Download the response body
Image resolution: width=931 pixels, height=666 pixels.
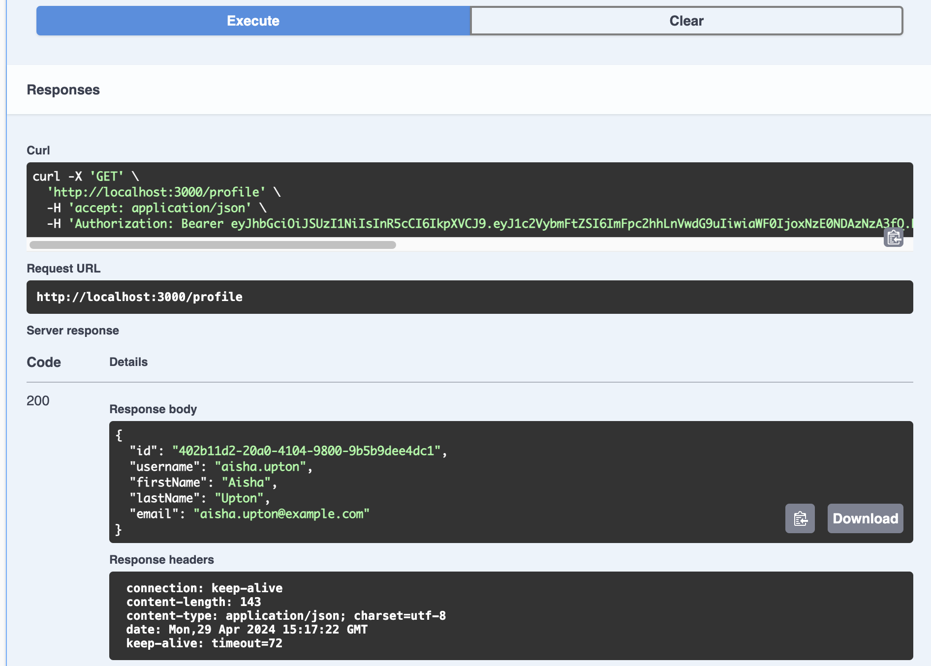865,518
